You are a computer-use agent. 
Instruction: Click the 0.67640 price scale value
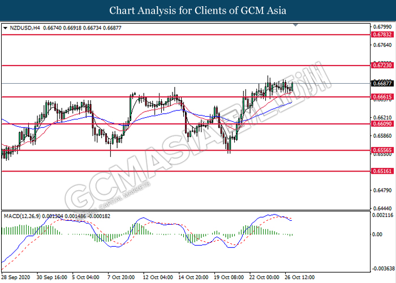[x=382, y=45]
